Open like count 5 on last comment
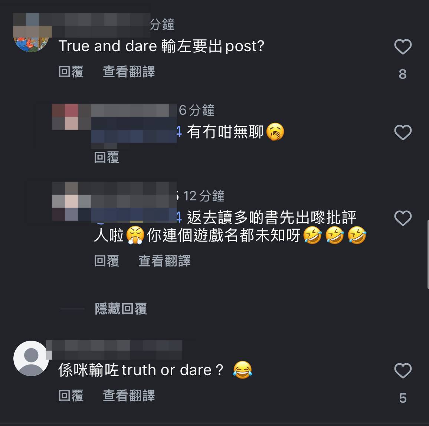The width and height of the screenshot is (429, 426). pos(403,398)
